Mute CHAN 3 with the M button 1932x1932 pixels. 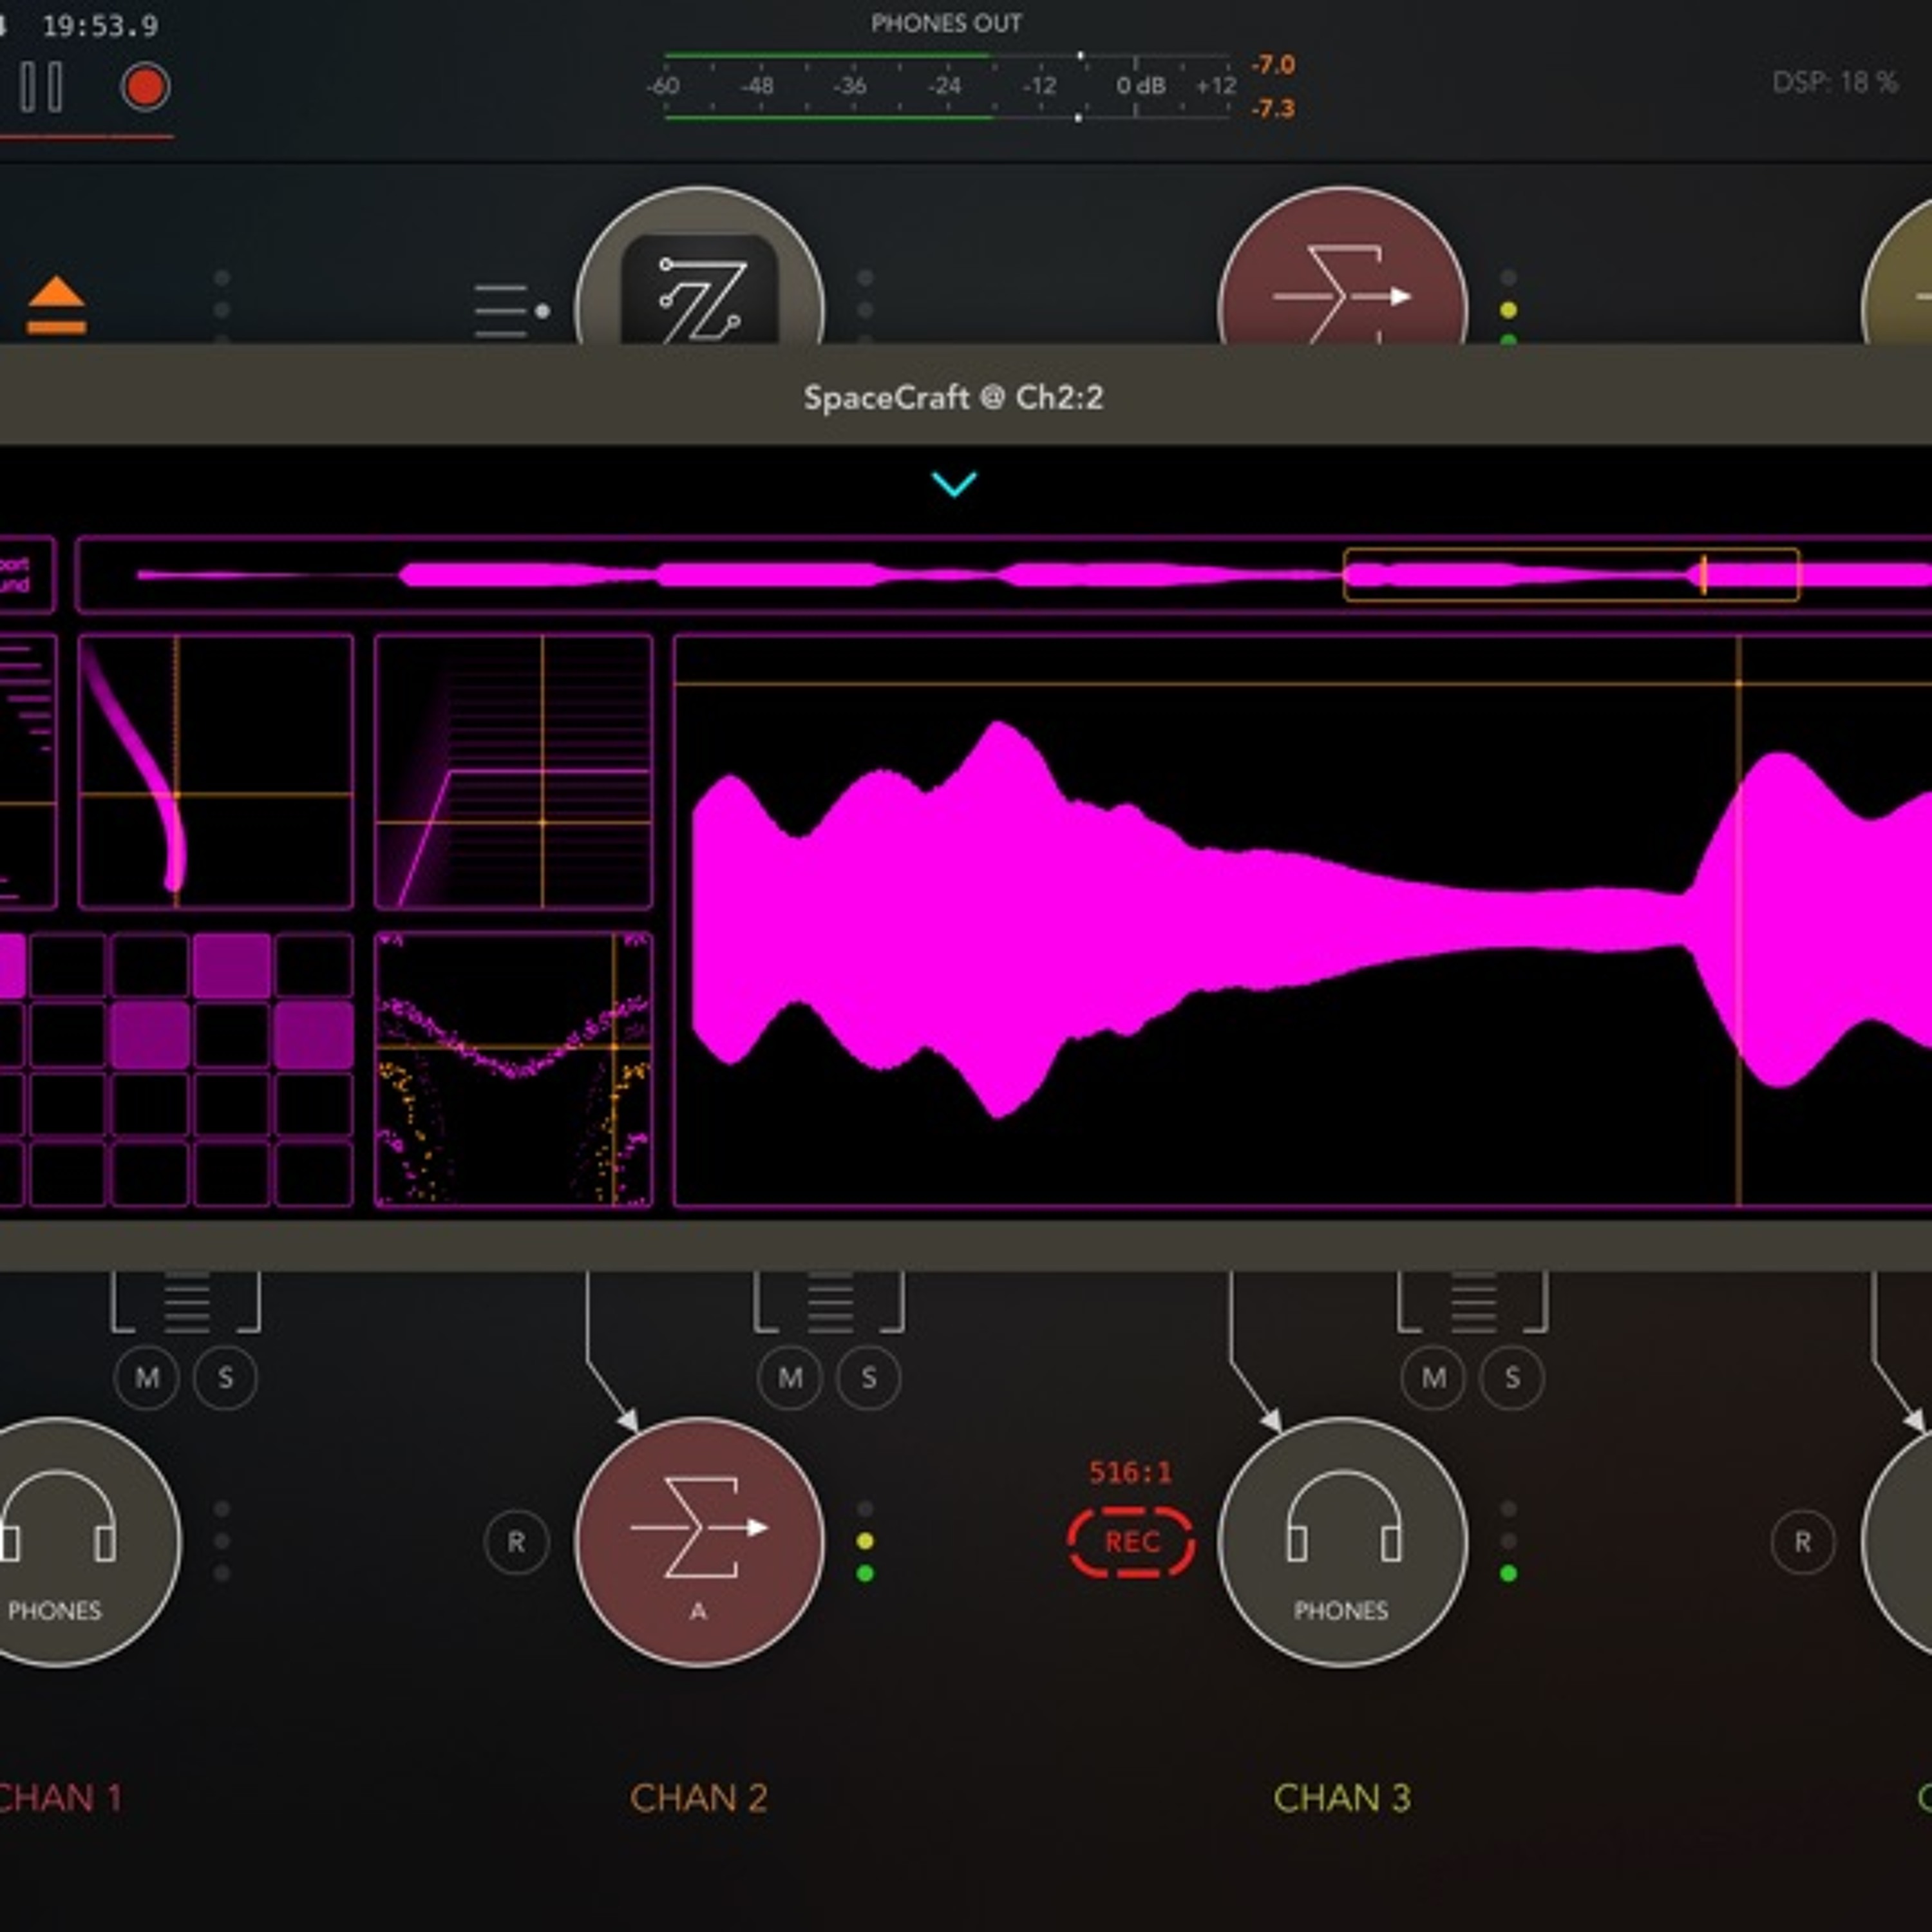click(x=1433, y=1378)
